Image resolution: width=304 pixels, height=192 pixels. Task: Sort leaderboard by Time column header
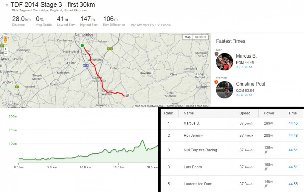click(x=292, y=113)
